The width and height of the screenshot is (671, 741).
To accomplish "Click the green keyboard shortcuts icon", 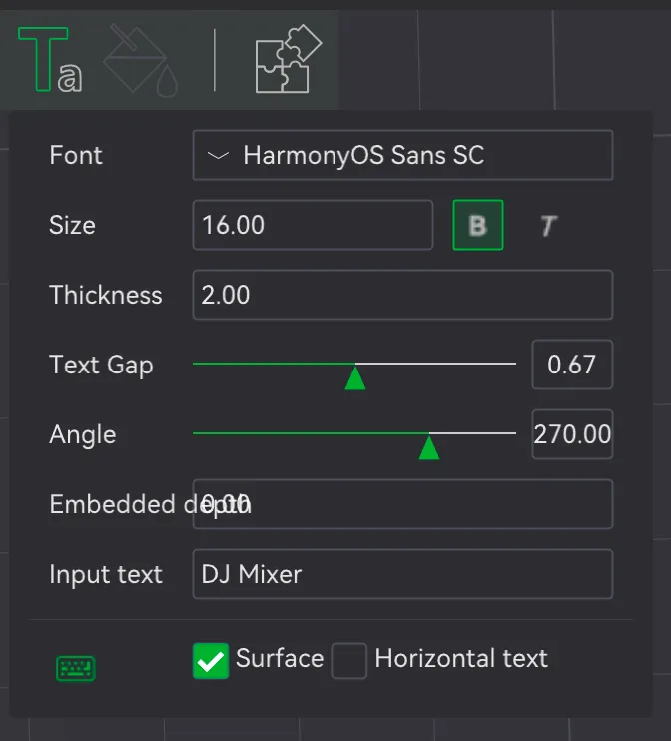I will point(76,668).
